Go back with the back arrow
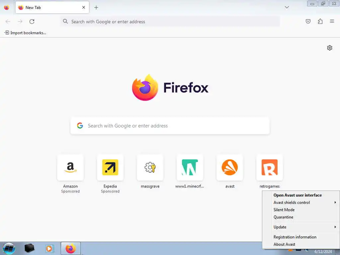The width and height of the screenshot is (340, 255). (8, 22)
